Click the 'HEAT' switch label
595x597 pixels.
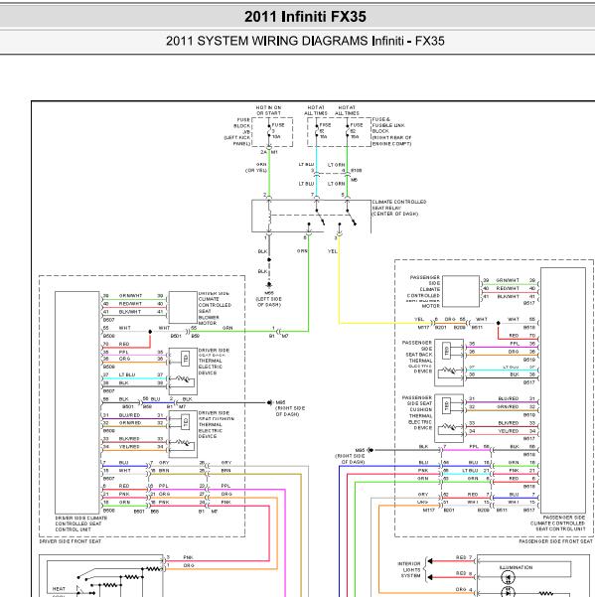59,589
